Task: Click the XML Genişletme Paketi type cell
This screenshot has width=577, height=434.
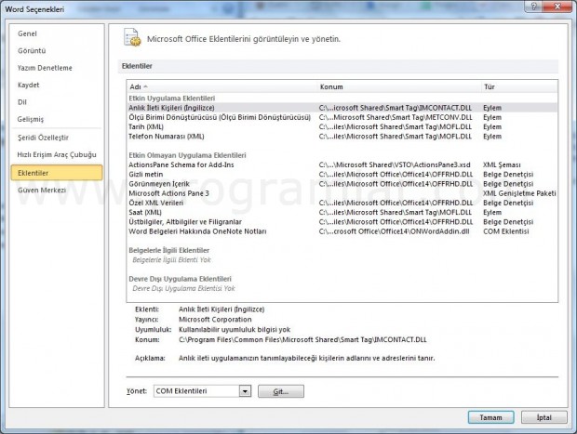Action: click(x=519, y=193)
